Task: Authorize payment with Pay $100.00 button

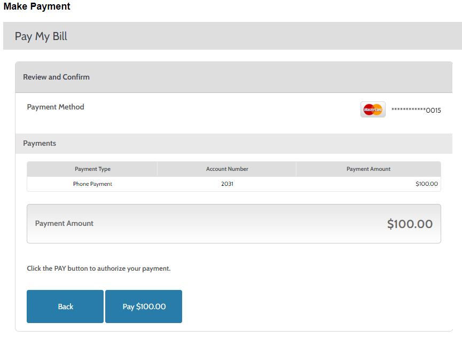Action: pyautogui.click(x=144, y=306)
